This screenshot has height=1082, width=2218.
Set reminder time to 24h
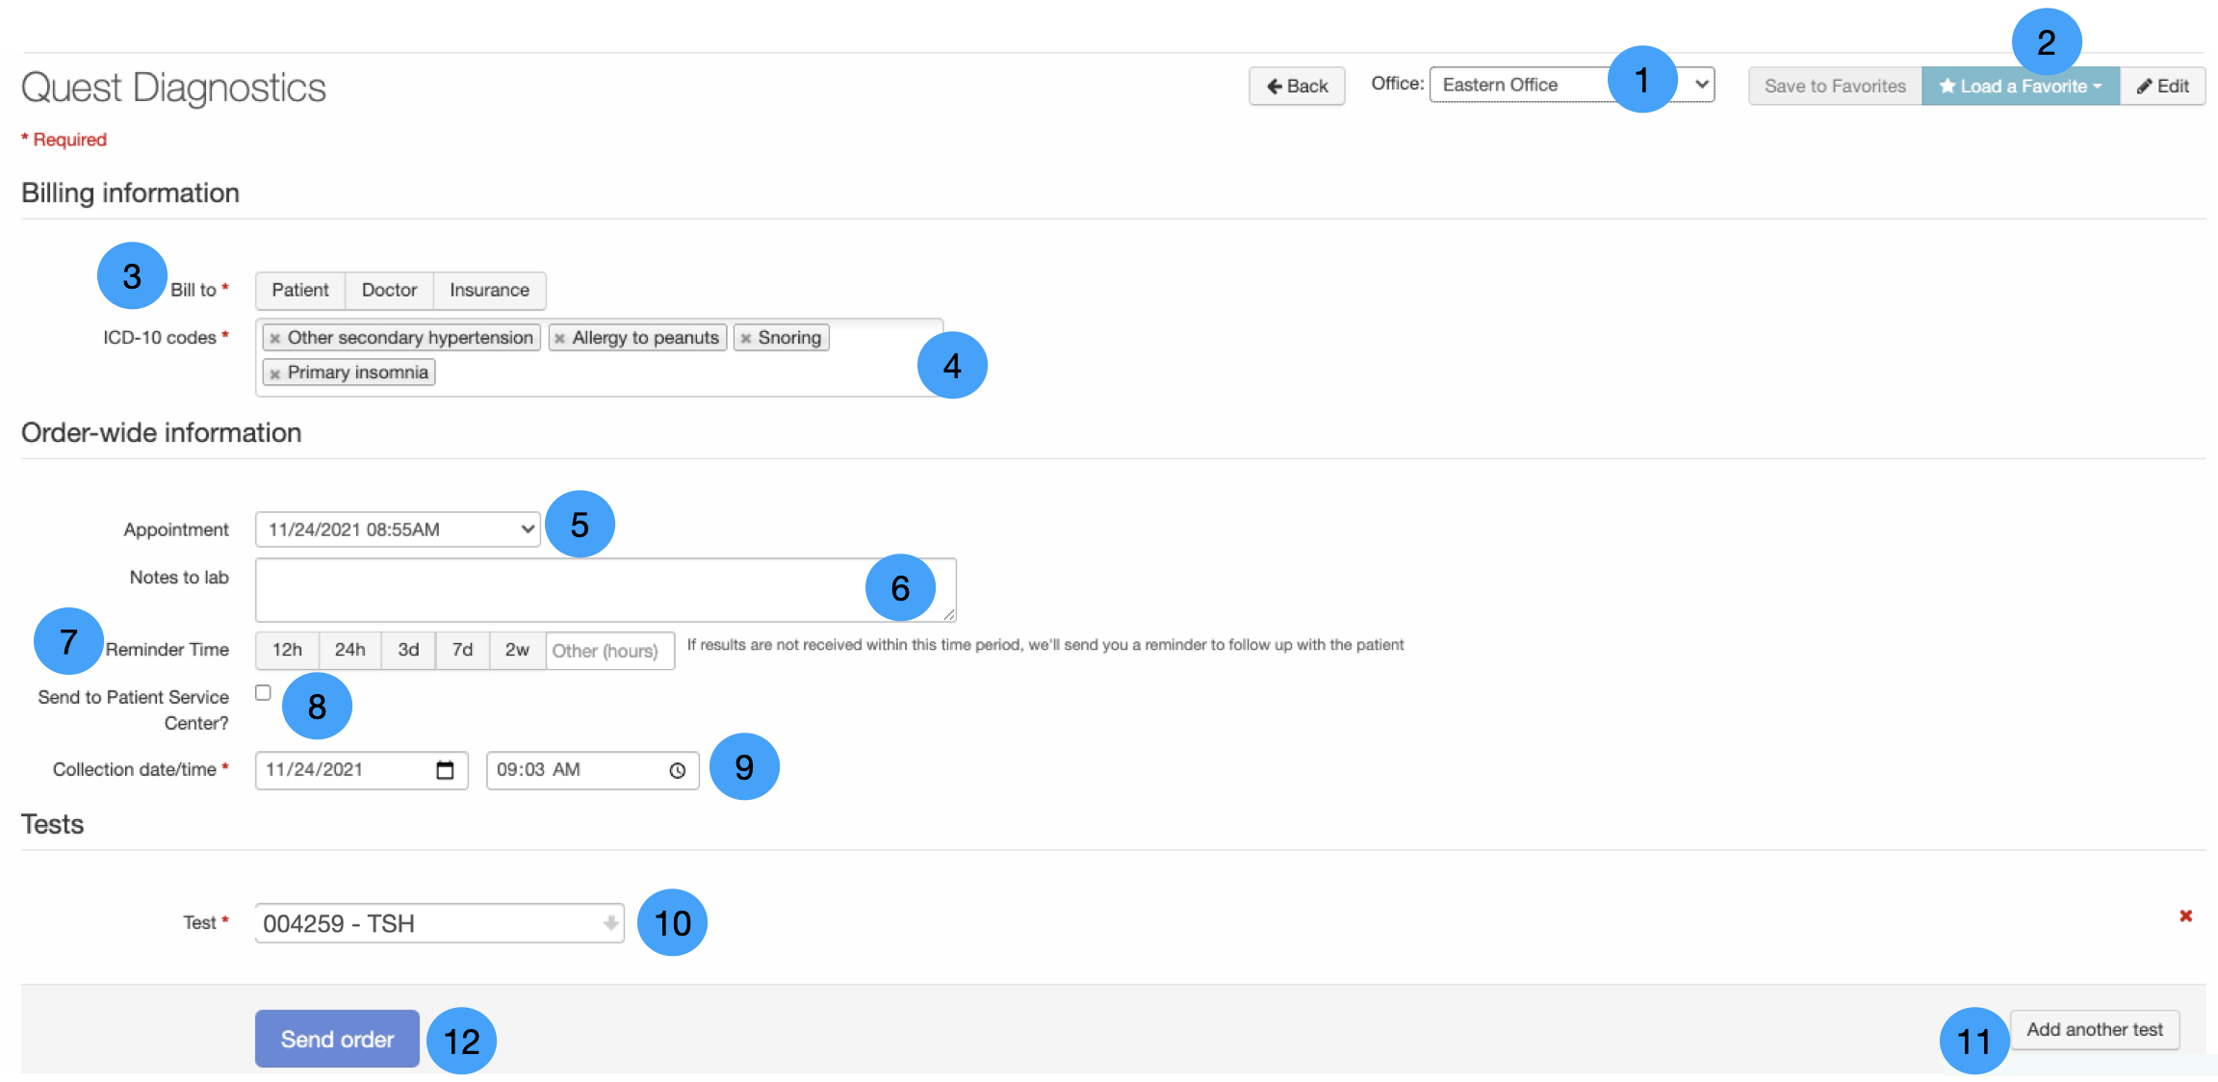coord(349,650)
